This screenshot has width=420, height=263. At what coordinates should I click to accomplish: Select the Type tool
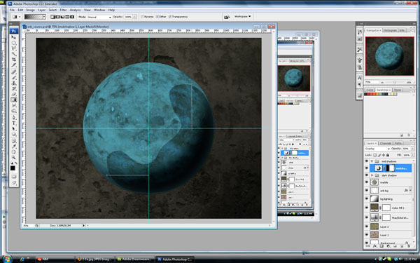(x=13, y=123)
